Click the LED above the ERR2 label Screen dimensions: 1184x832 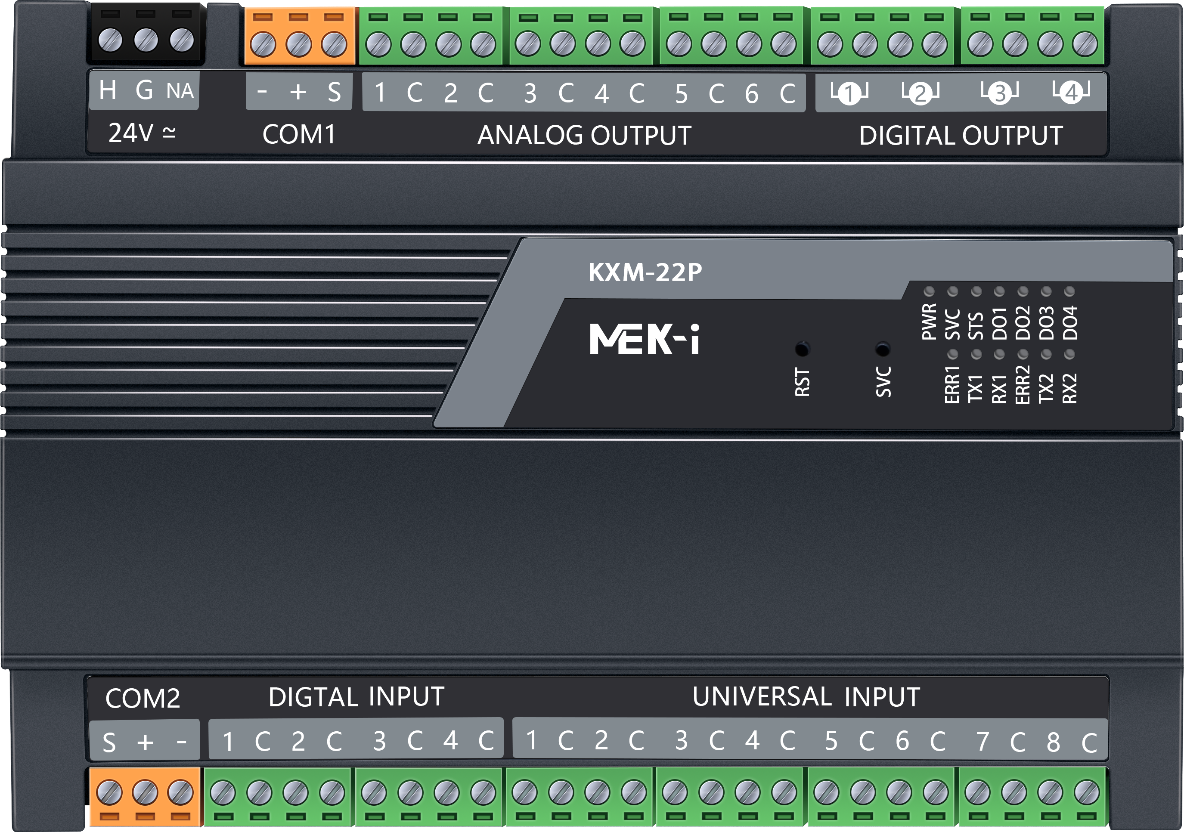[x=1023, y=355]
